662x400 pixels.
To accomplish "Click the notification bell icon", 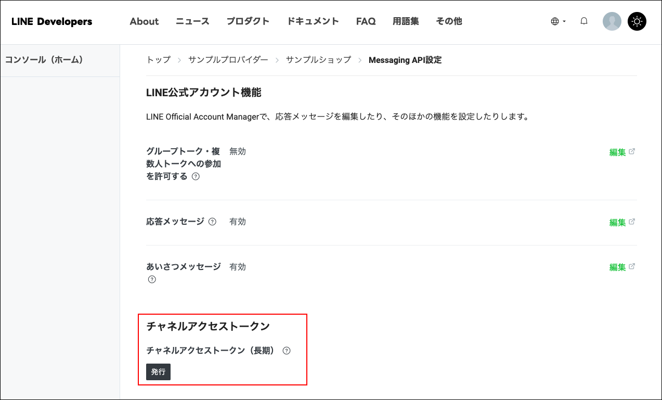I will click(x=584, y=21).
